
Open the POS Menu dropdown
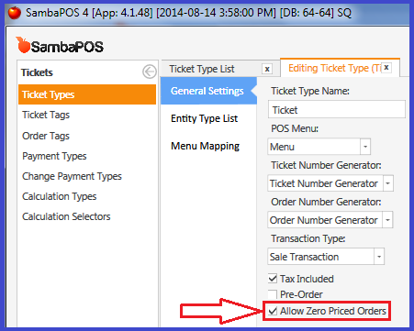[365, 147]
